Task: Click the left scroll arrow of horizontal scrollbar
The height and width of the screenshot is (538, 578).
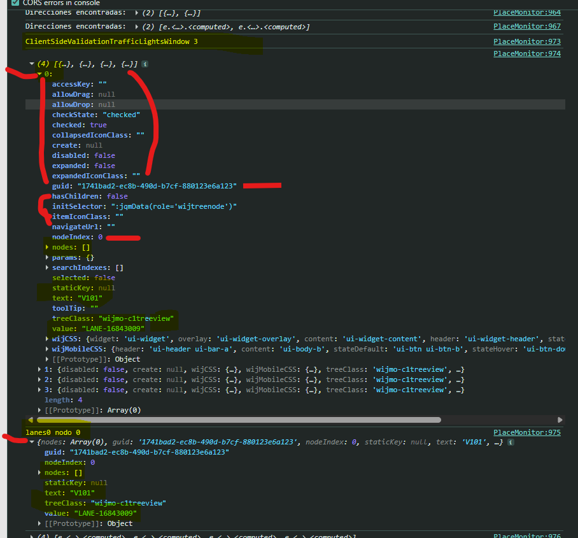Action: (31, 420)
